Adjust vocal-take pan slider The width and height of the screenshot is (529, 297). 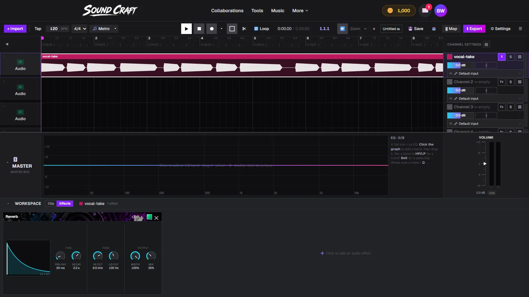(x=486, y=65)
